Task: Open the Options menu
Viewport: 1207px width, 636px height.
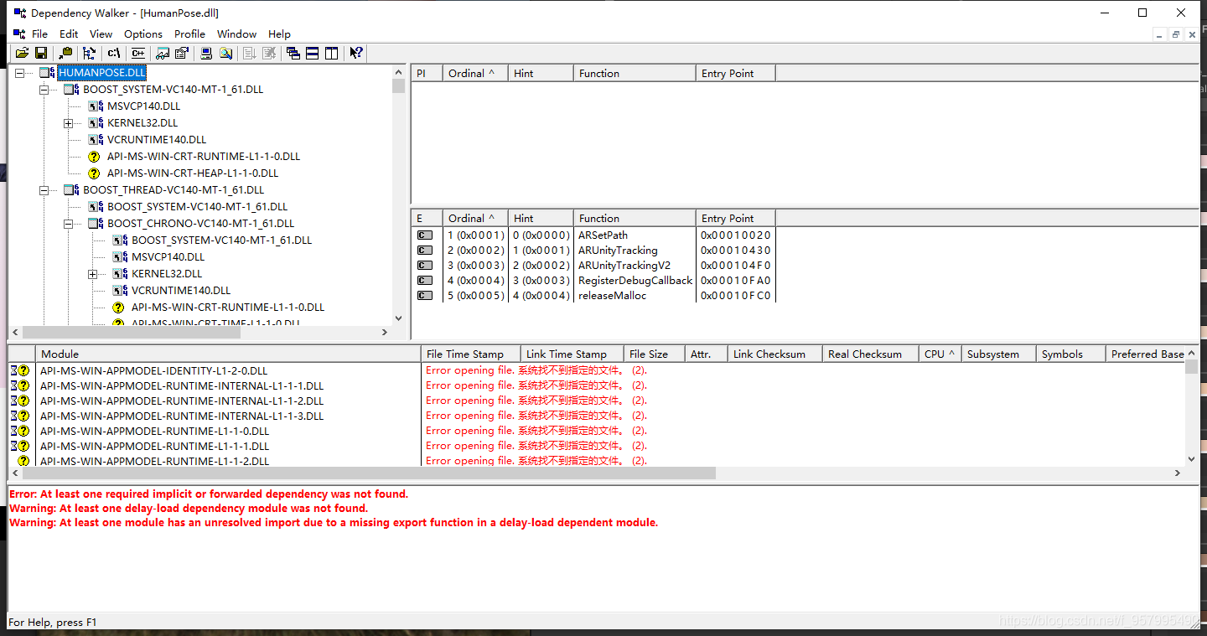Action: click(142, 34)
